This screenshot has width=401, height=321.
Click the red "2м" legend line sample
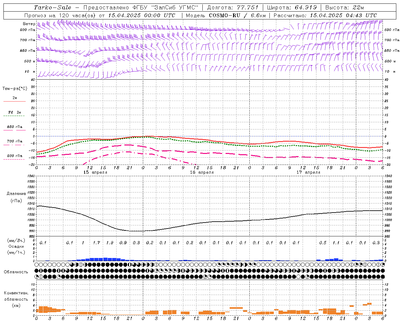pyautogui.click(x=14, y=102)
